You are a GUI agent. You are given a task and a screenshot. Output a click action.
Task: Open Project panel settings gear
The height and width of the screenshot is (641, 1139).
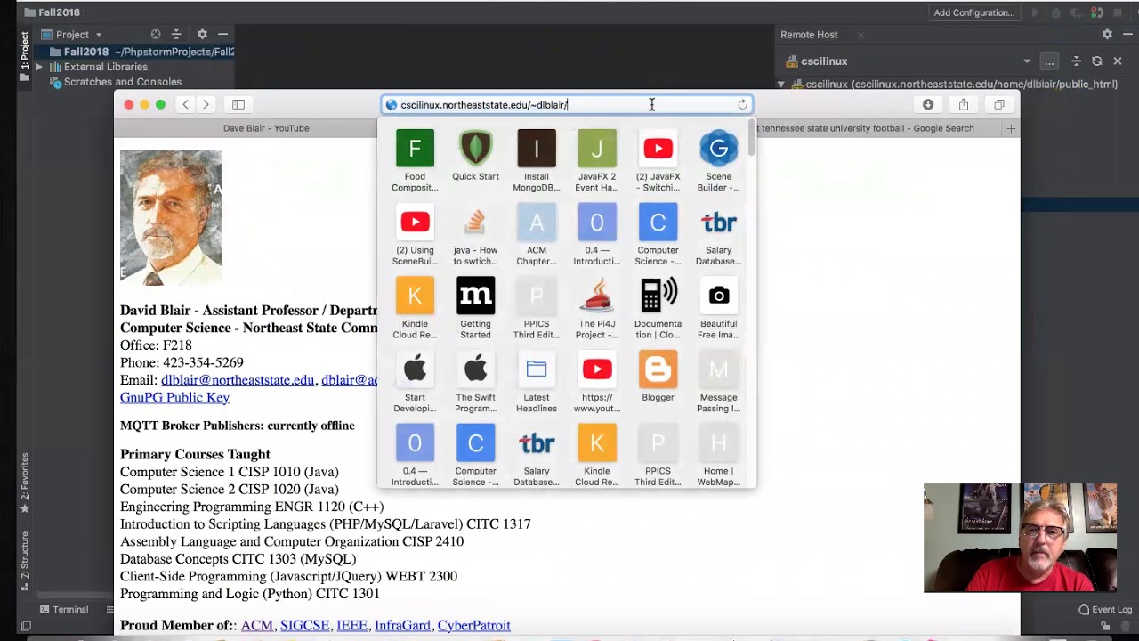point(202,35)
